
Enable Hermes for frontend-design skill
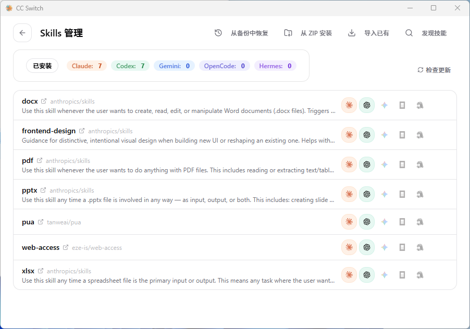point(420,135)
